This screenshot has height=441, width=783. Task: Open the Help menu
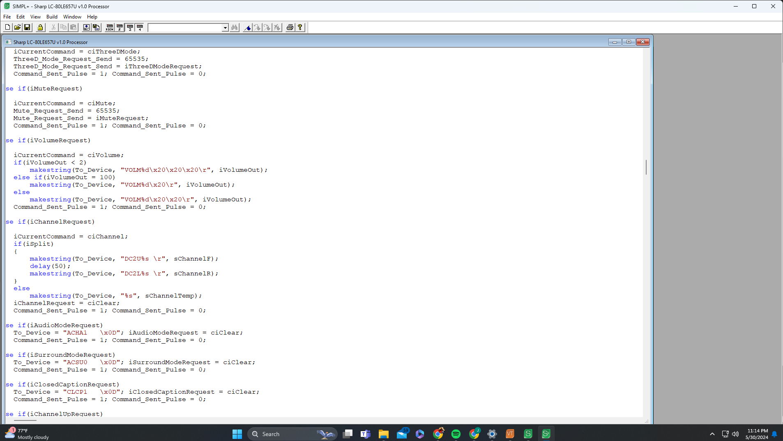point(92,17)
